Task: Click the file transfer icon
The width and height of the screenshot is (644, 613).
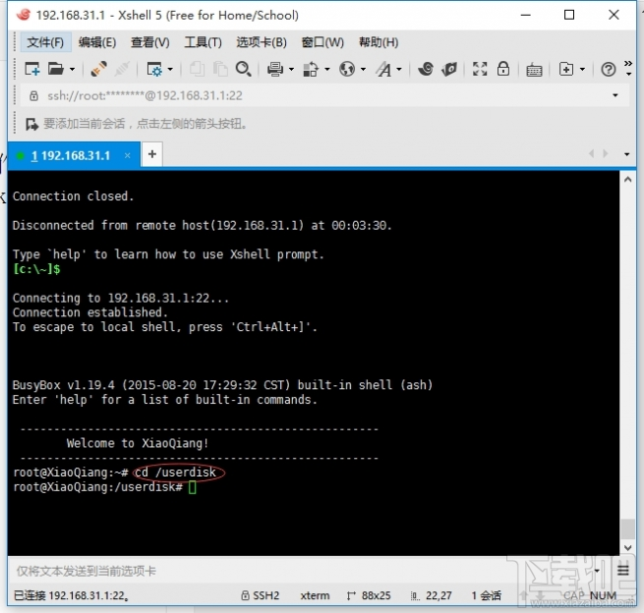Action: click(x=311, y=69)
